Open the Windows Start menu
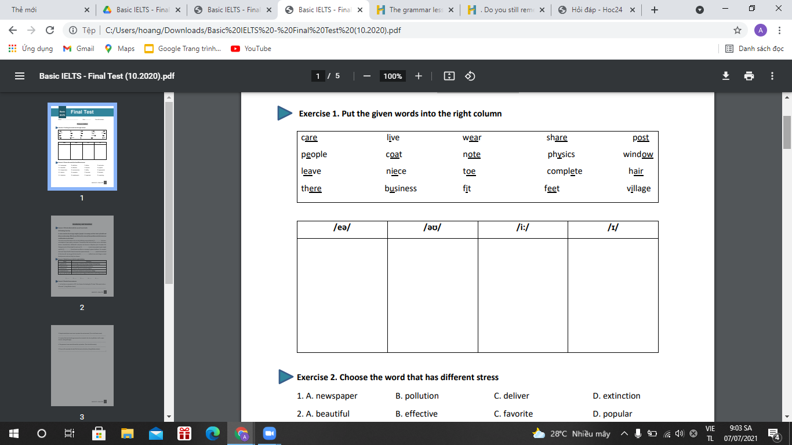This screenshot has height=445, width=792. pos(13,433)
